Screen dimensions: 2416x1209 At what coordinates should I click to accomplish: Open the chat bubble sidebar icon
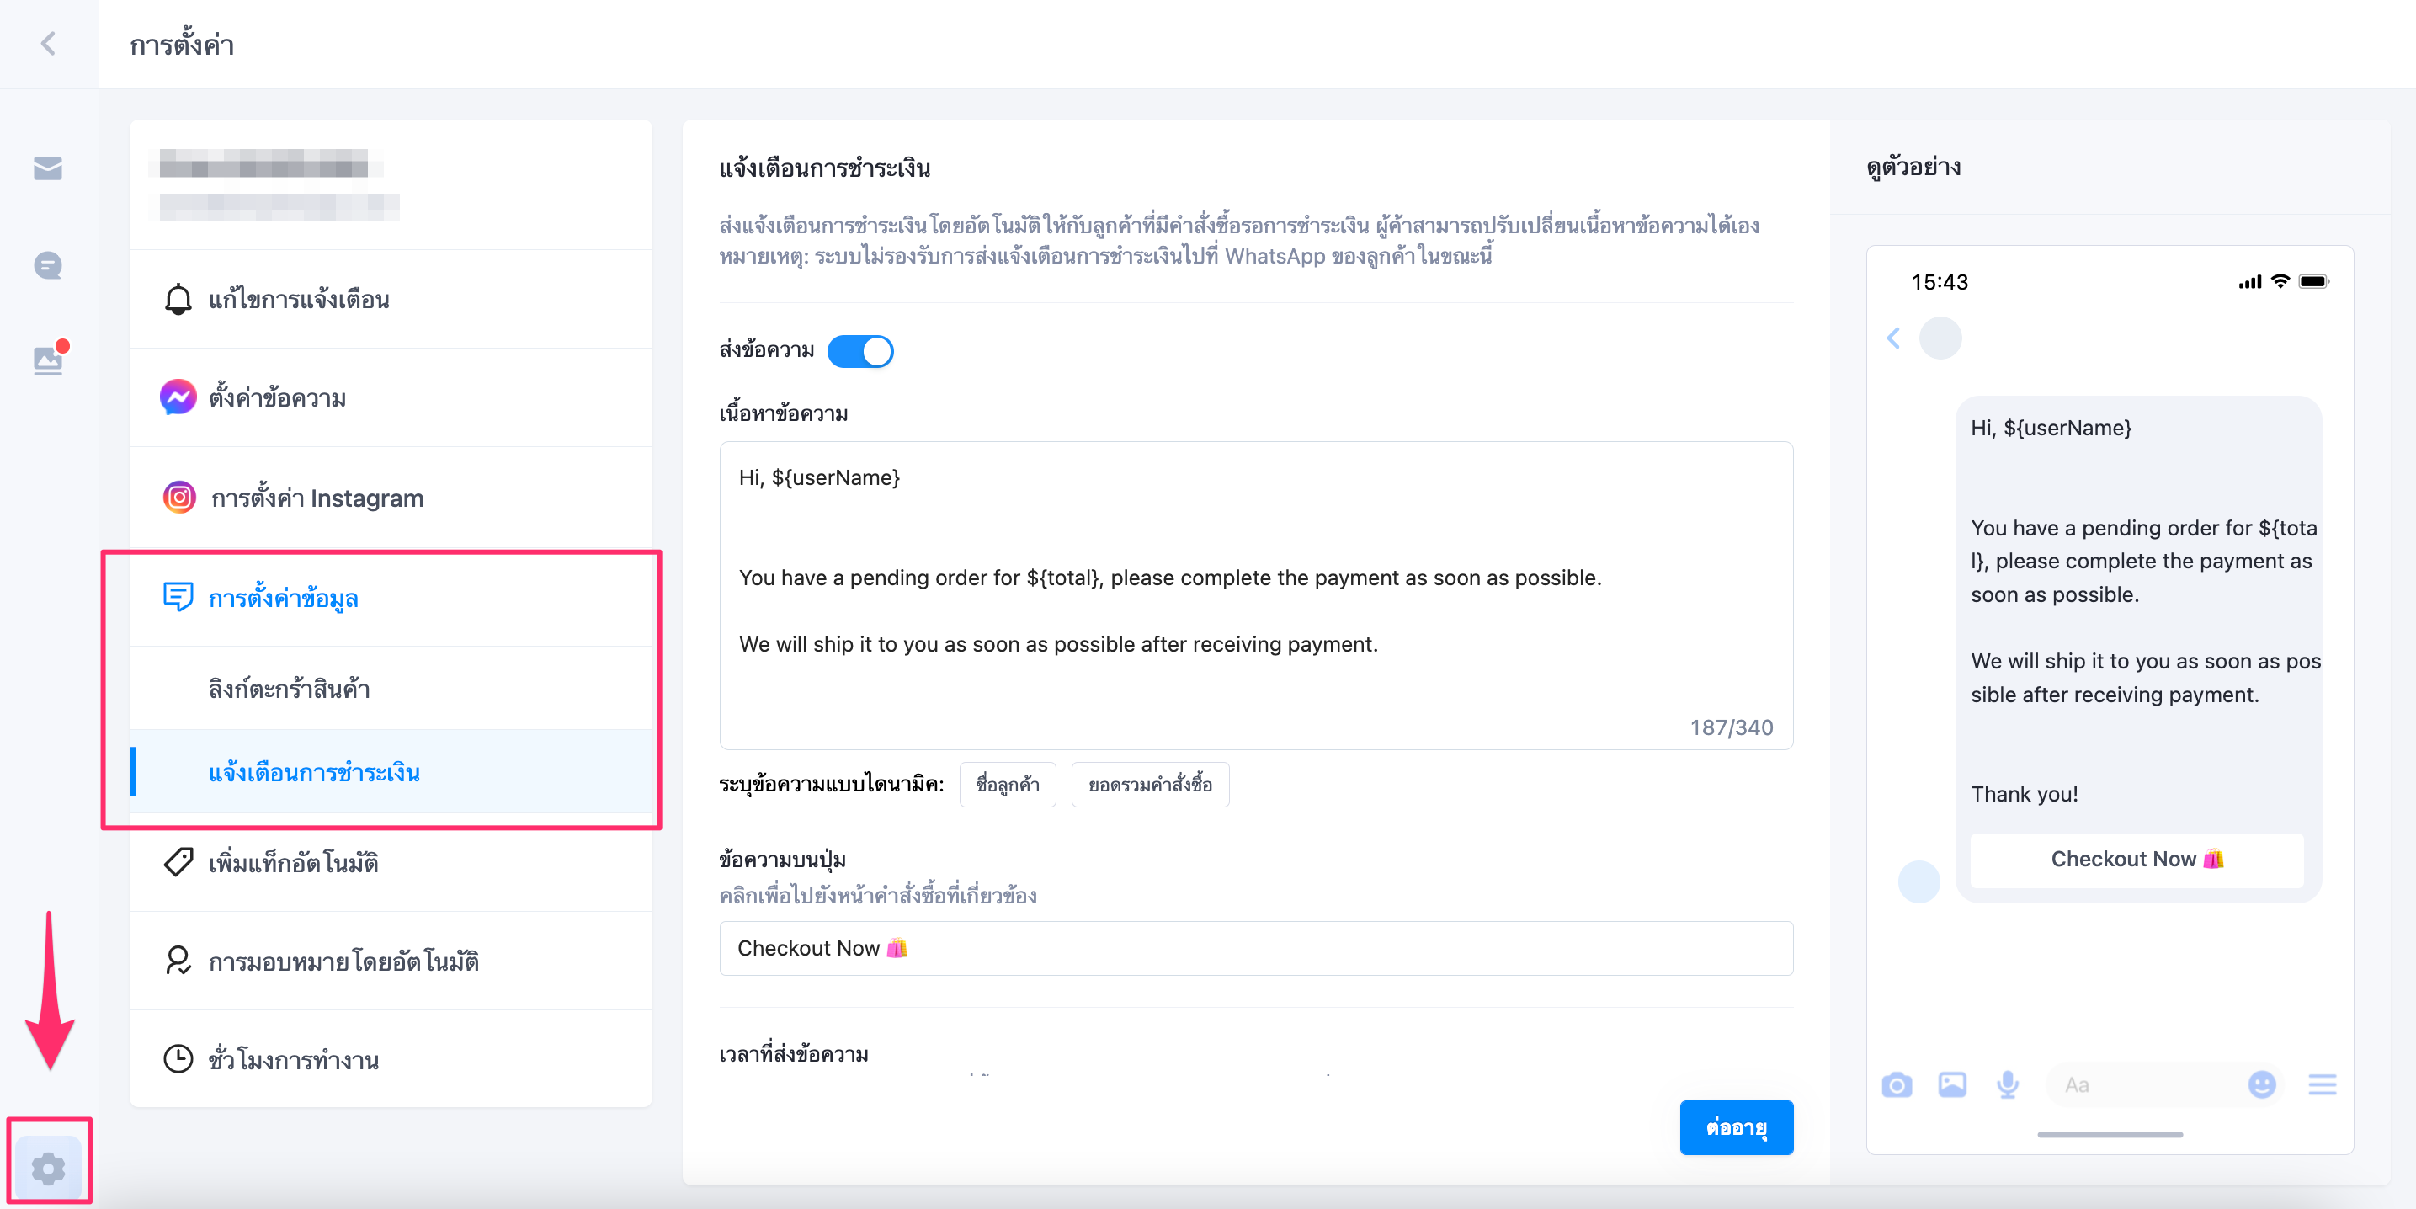[x=48, y=266]
